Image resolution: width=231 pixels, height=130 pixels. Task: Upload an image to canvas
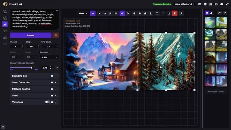[169, 13]
